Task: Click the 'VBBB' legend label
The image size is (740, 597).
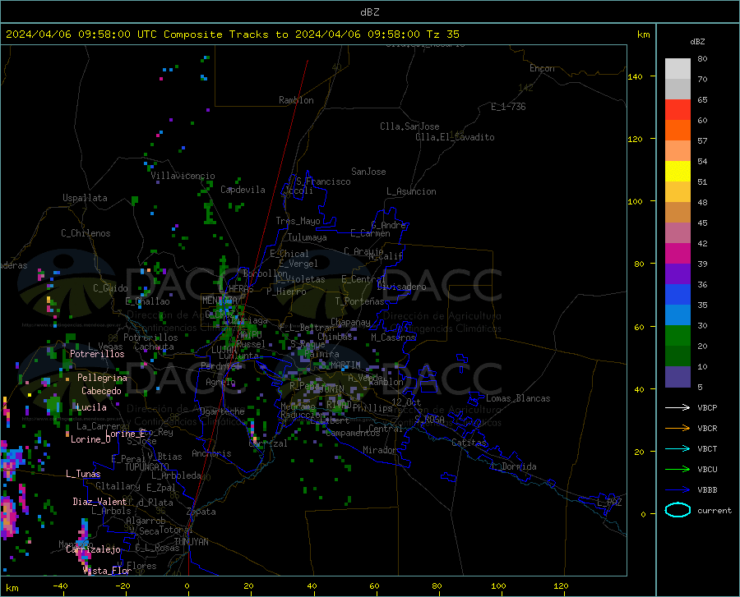Action: [707, 489]
